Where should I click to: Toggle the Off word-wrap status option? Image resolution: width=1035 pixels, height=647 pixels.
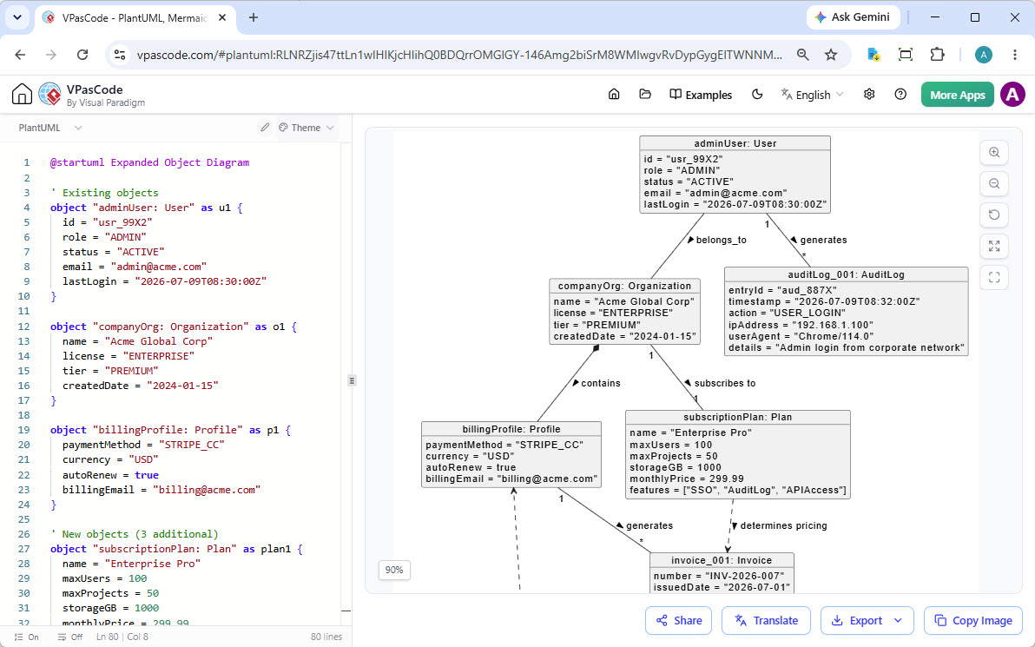point(70,637)
